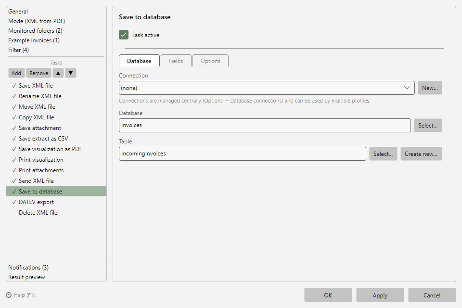Click Select... next to Database field
Screen dimensions: 462x308
pos(428,126)
